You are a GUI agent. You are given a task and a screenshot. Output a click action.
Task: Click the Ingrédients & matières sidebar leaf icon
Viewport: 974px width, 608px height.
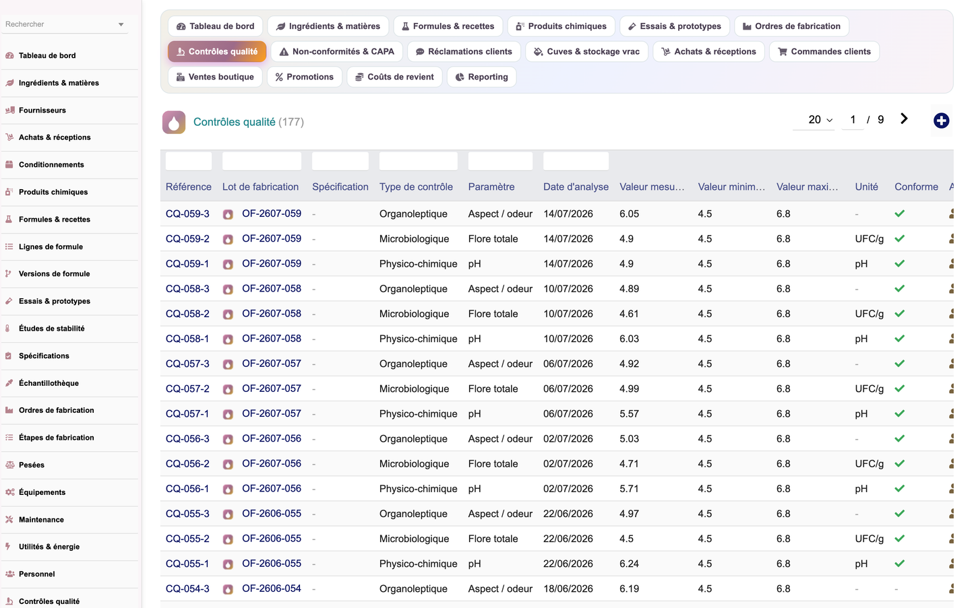click(x=9, y=83)
